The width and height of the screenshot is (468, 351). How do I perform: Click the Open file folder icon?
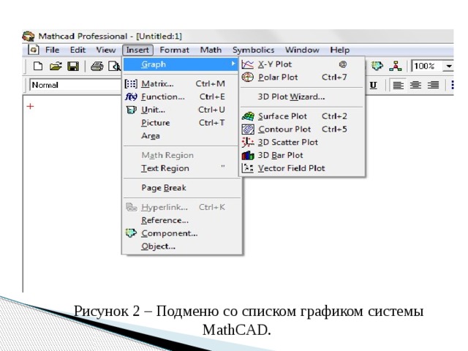(x=56, y=66)
